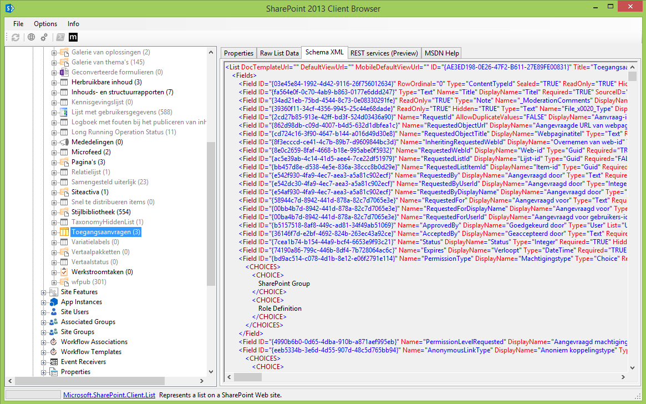Select the Microfeed list in the tree
This screenshot has height=404, width=646.
91,151
